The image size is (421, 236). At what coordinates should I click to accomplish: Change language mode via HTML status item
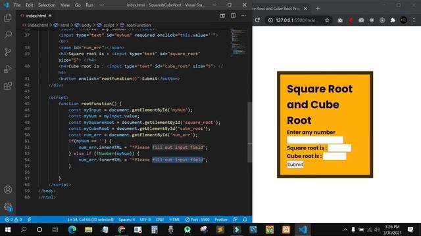point(174,220)
